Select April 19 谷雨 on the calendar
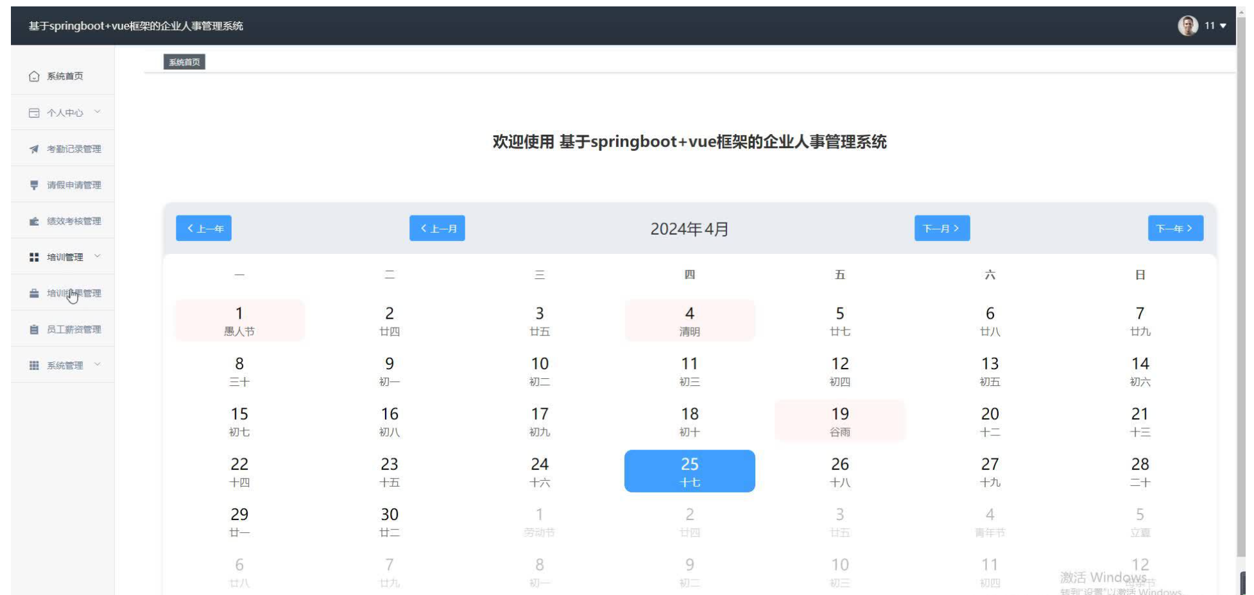 click(840, 421)
